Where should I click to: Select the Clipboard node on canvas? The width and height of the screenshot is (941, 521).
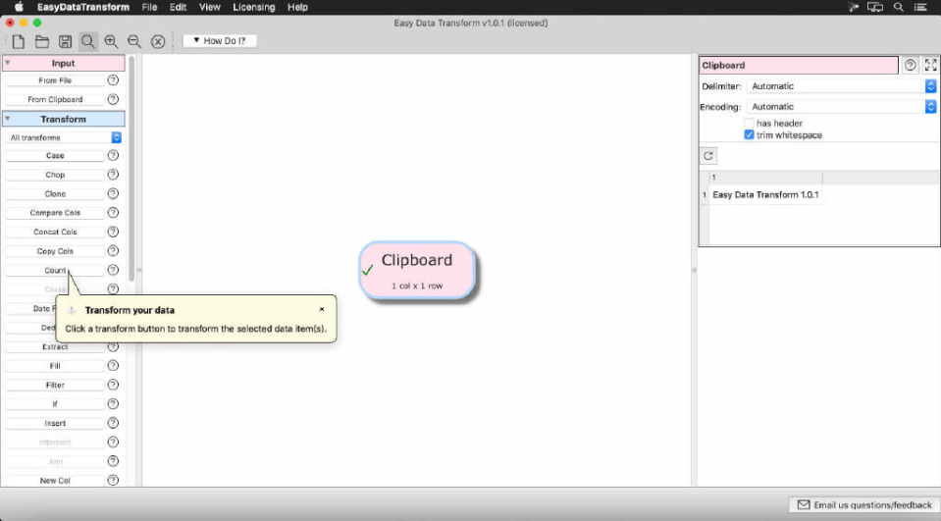pyautogui.click(x=416, y=270)
